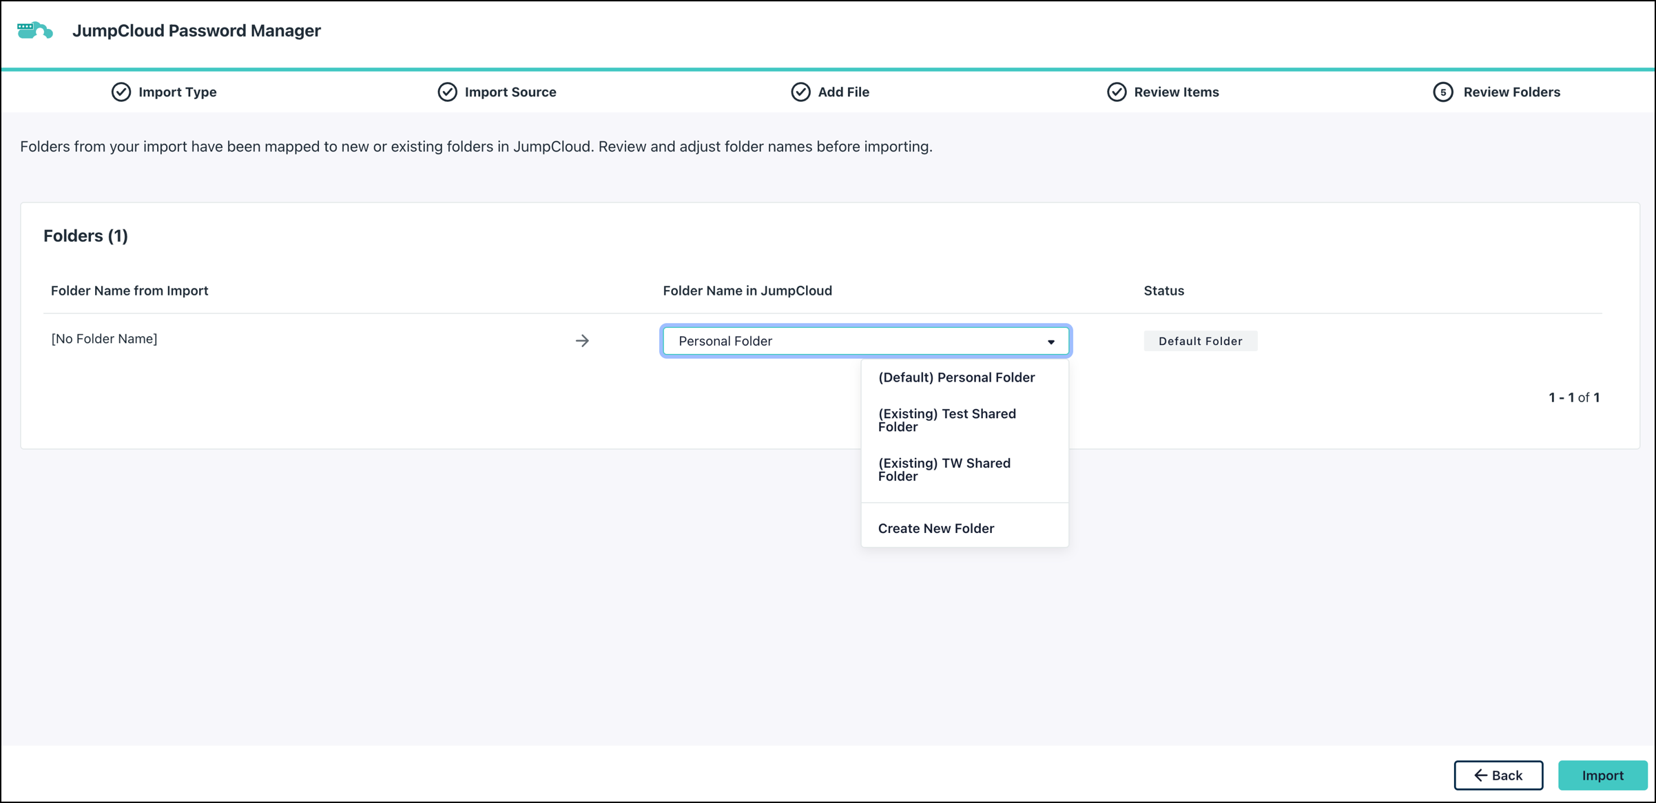
Task: Open the Personal Folder dropdown
Action: [866, 341]
